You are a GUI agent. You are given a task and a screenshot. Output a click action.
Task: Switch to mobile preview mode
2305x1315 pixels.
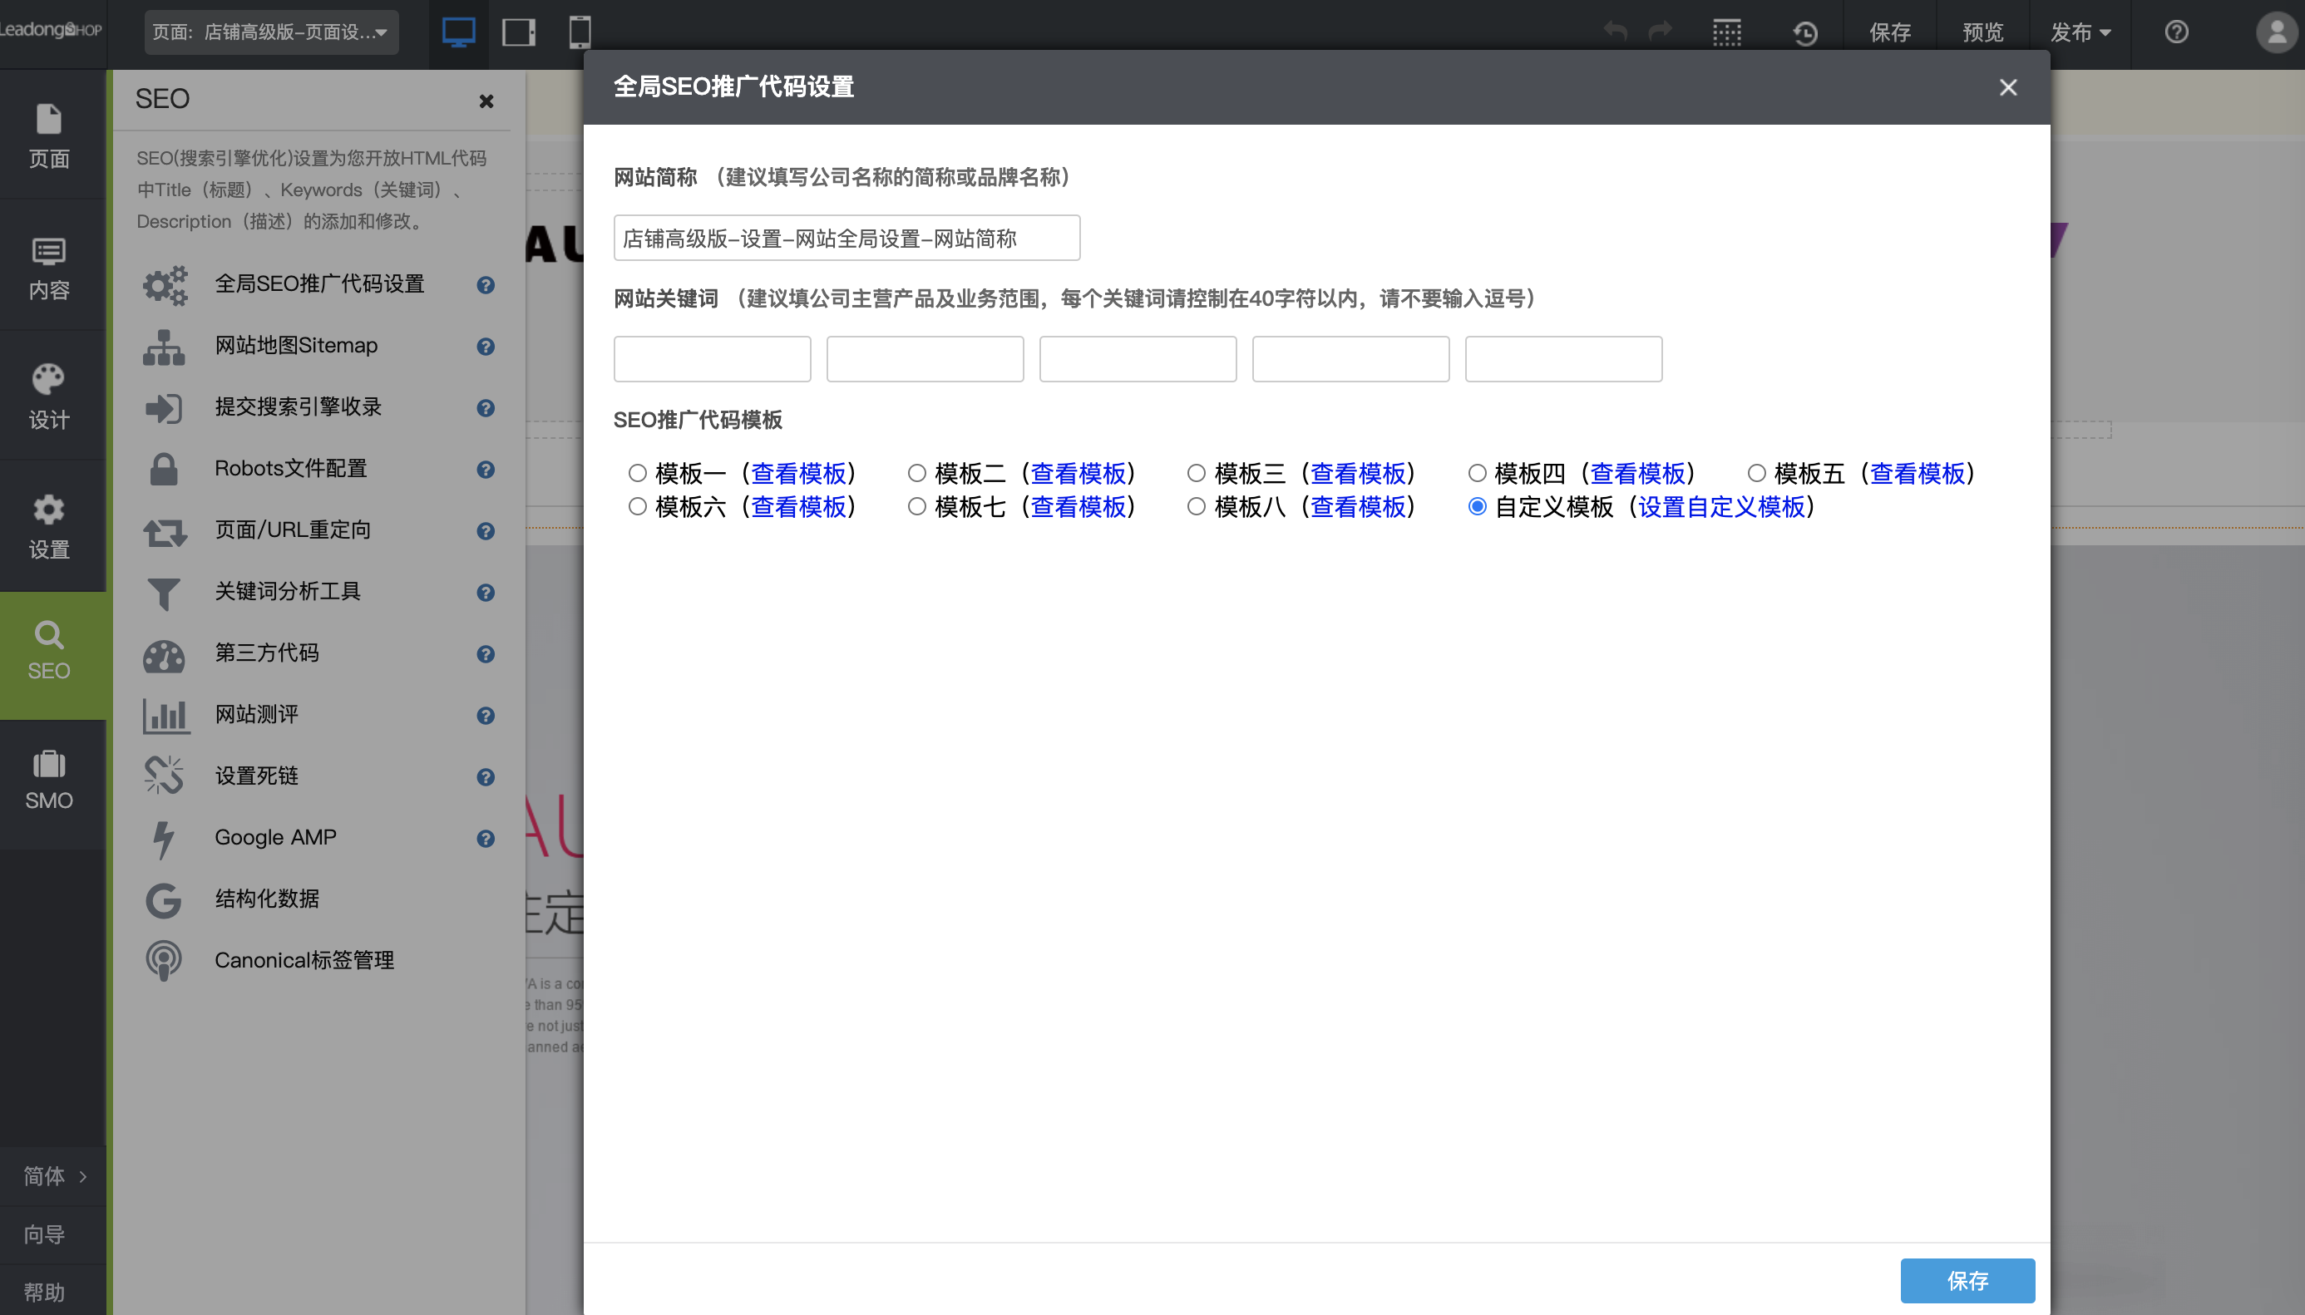(579, 32)
